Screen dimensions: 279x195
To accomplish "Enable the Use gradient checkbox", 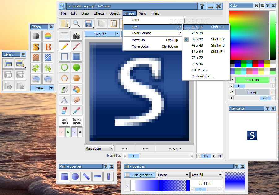I will point(127,175).
